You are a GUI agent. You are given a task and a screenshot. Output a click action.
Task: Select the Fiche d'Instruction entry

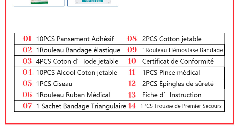click(172, 95)
